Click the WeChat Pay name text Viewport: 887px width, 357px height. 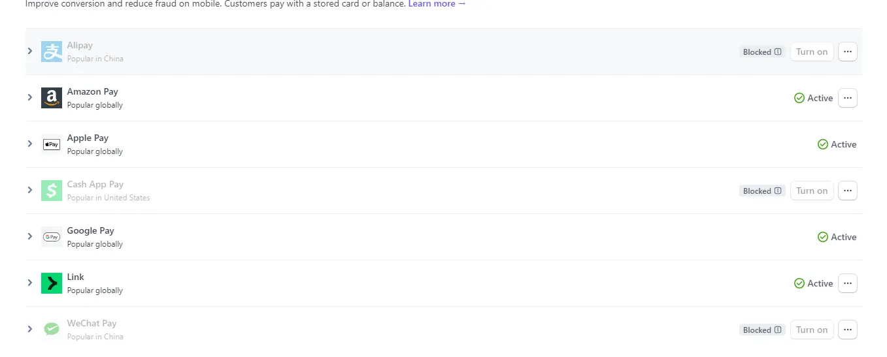(x=92, y=323)
